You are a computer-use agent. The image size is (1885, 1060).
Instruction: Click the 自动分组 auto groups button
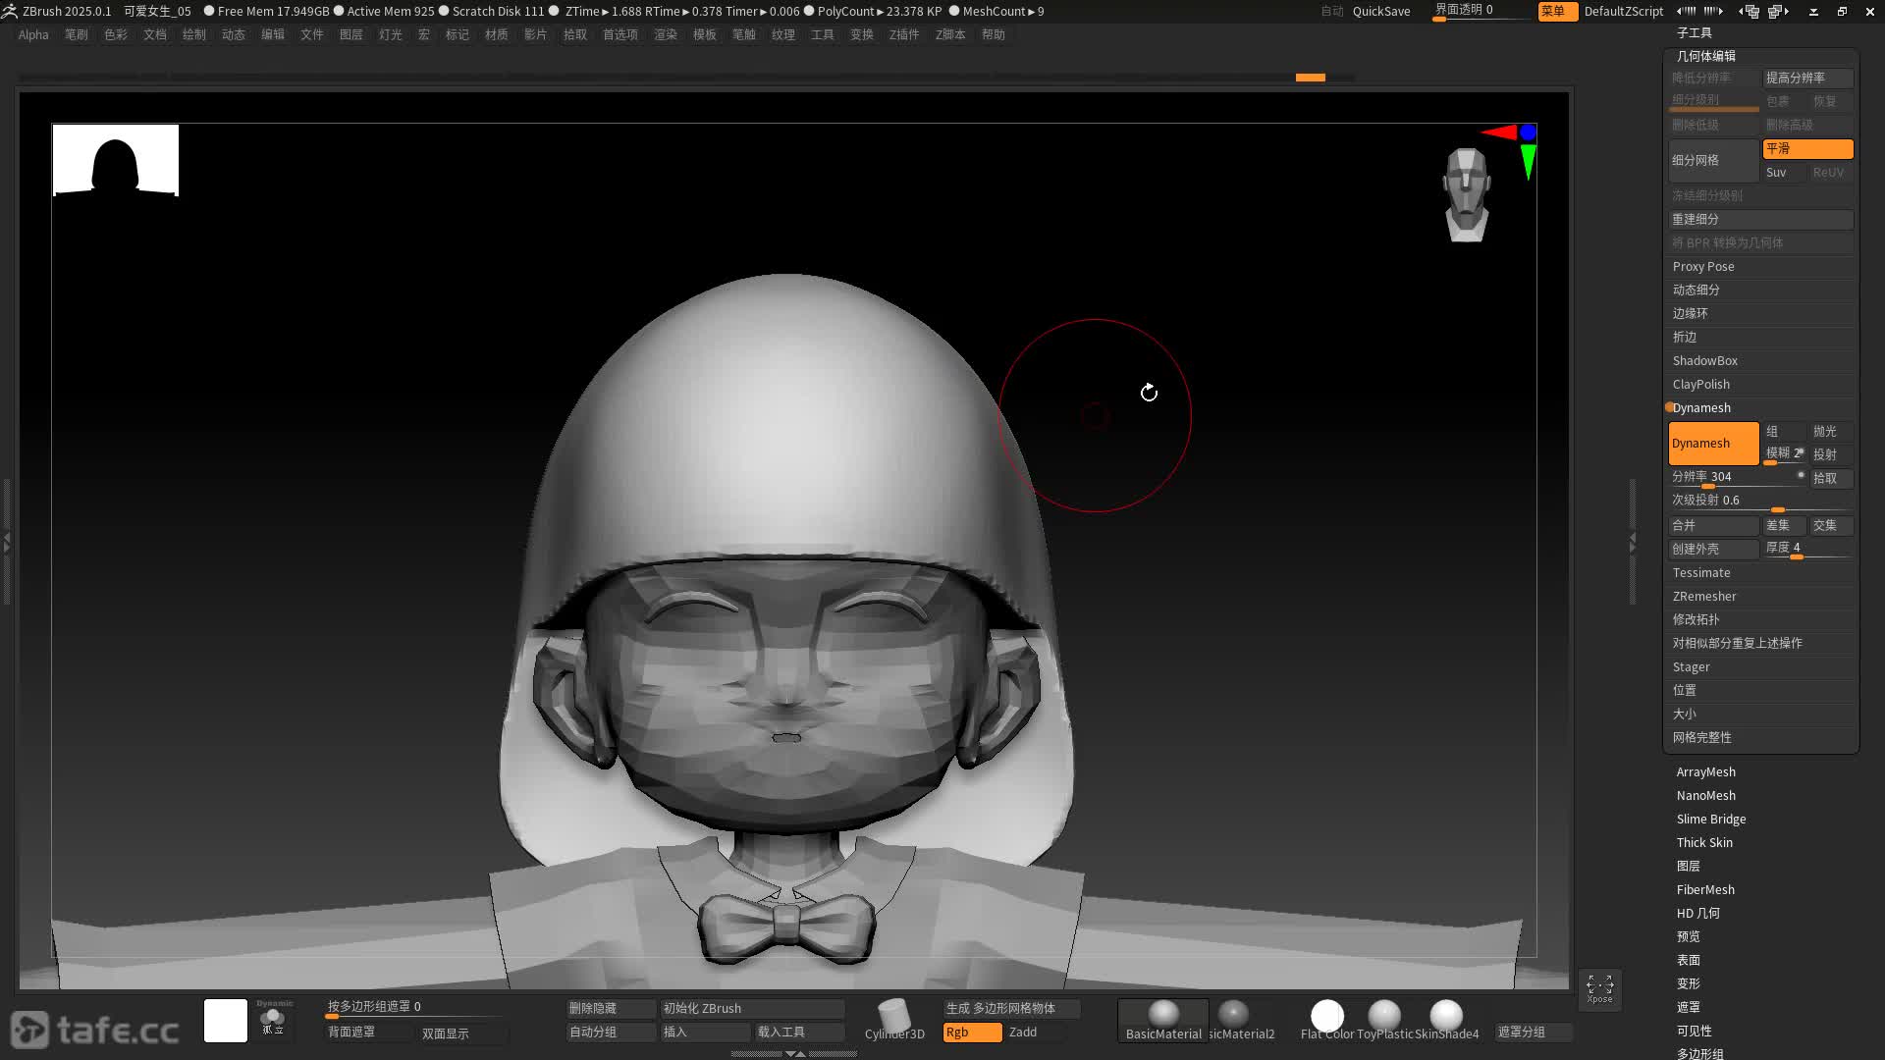tap(611, 1033)
